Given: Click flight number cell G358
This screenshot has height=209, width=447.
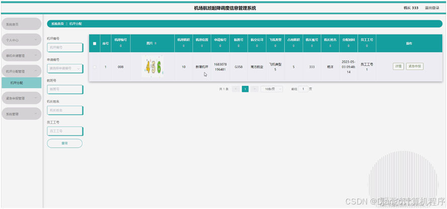Looking at the screenshot, I should tap(238, 67).
